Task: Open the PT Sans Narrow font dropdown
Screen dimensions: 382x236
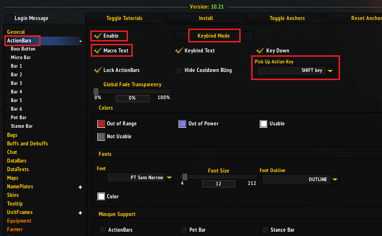Action: tap(169, 178)
